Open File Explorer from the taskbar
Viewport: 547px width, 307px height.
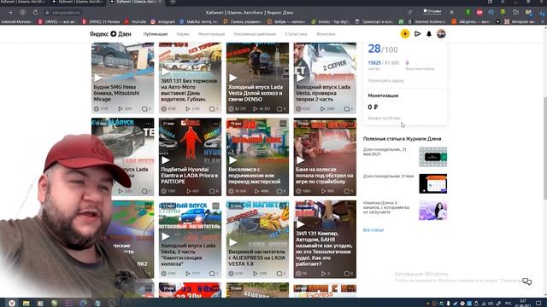pos(26,303)
